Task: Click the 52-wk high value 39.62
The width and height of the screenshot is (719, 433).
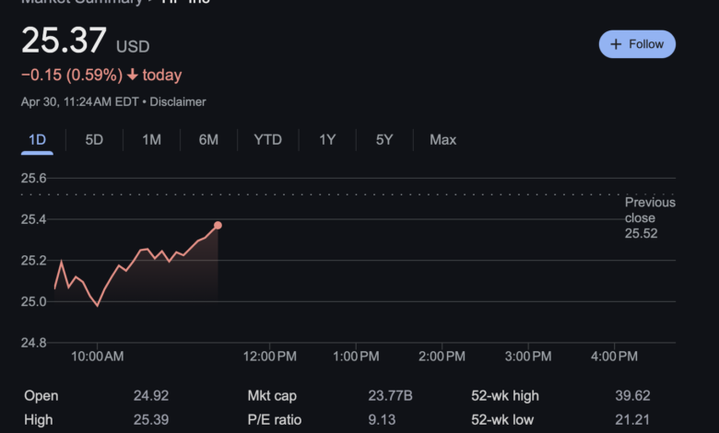Action: tap(632, 395)
